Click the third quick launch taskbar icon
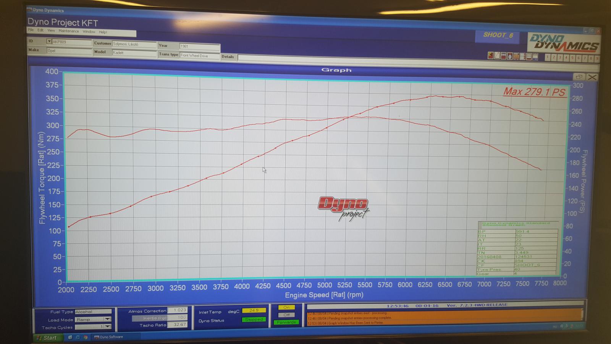This screenshot has width=611, height=344. (x=86, y=338)
